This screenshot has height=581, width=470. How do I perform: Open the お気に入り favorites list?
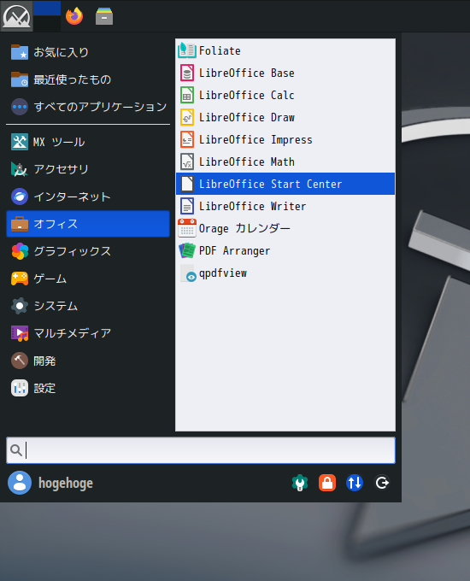coord(88,52)
